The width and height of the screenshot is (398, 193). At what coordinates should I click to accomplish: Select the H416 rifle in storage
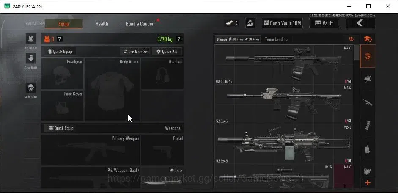tap(274, 176)
